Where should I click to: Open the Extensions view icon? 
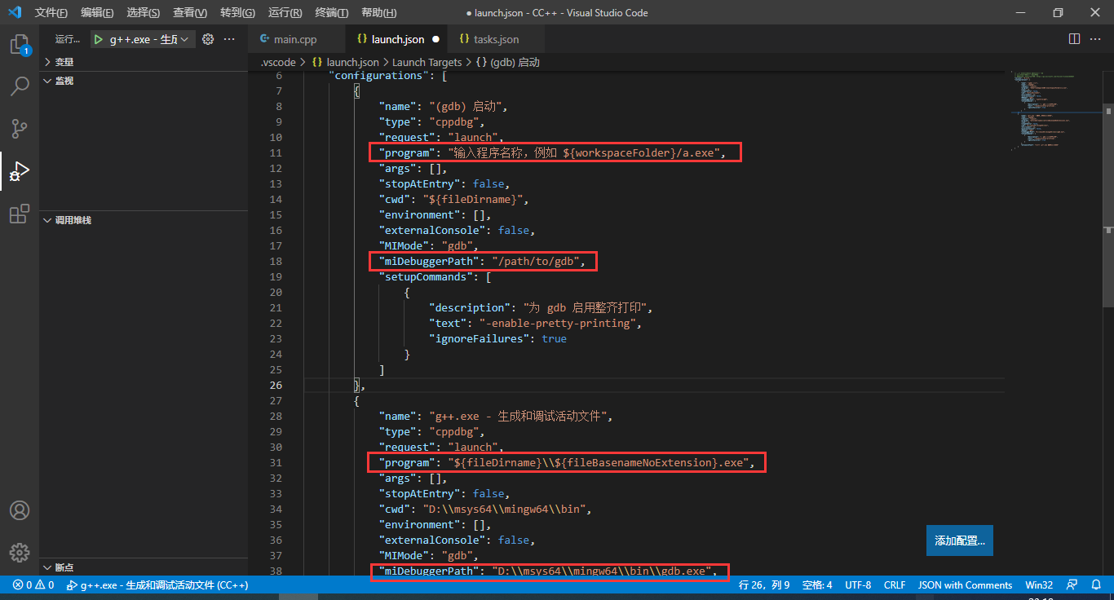(x=20, y=214)
